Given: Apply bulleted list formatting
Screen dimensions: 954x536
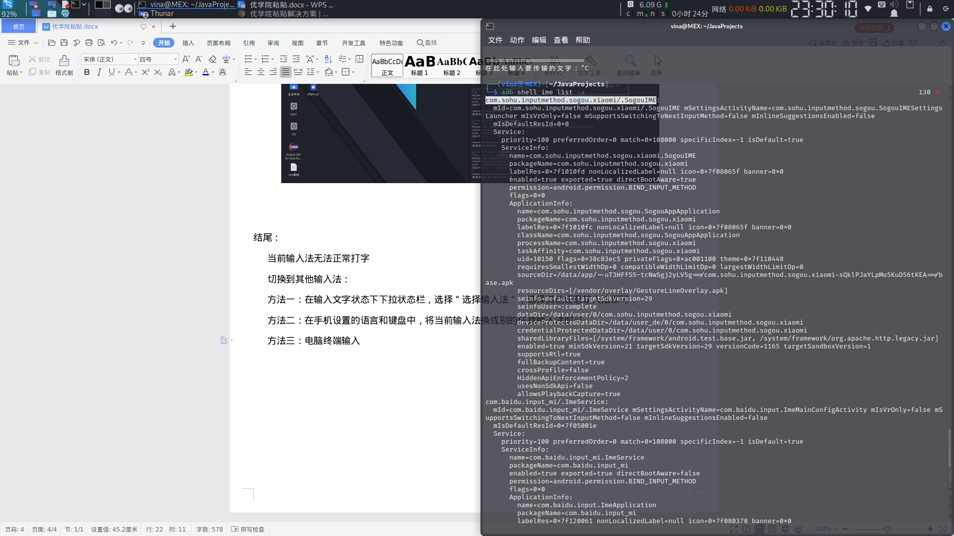Looking at the screenshot, I should [x=248, y=59].
